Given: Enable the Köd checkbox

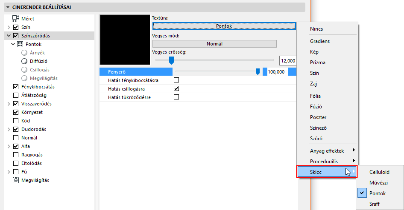Looking at the screenshot, I should [16, 120].
